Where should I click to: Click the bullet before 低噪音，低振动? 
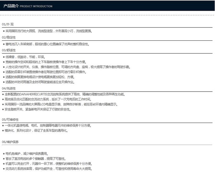[3, 57]
